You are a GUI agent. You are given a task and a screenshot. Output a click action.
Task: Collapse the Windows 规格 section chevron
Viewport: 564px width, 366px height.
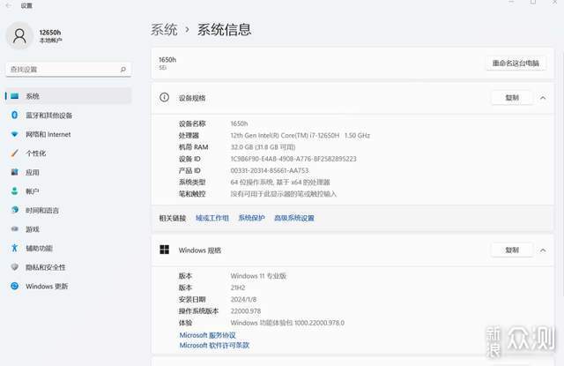click(x=543, y=250)
